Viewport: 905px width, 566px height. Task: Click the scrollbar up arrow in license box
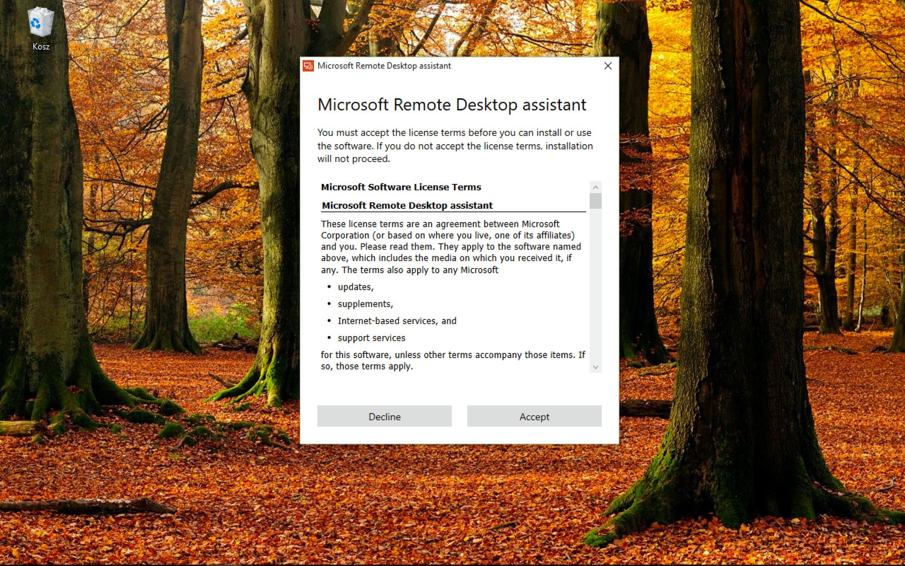tap(595, 187)
